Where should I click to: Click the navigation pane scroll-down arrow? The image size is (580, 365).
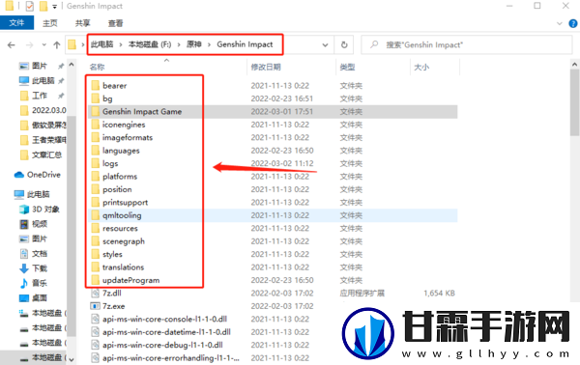pyautogui.click(x=72, y=359)
